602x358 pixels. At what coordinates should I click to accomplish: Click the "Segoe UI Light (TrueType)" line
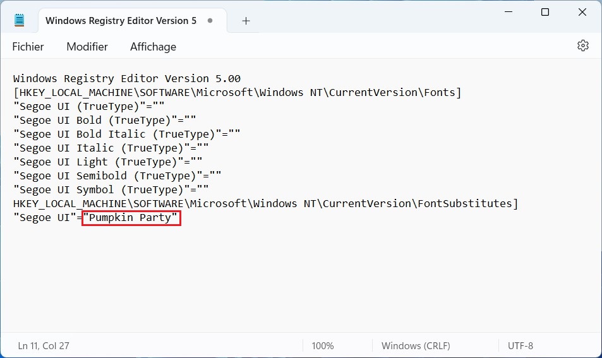tap(107, 162)
